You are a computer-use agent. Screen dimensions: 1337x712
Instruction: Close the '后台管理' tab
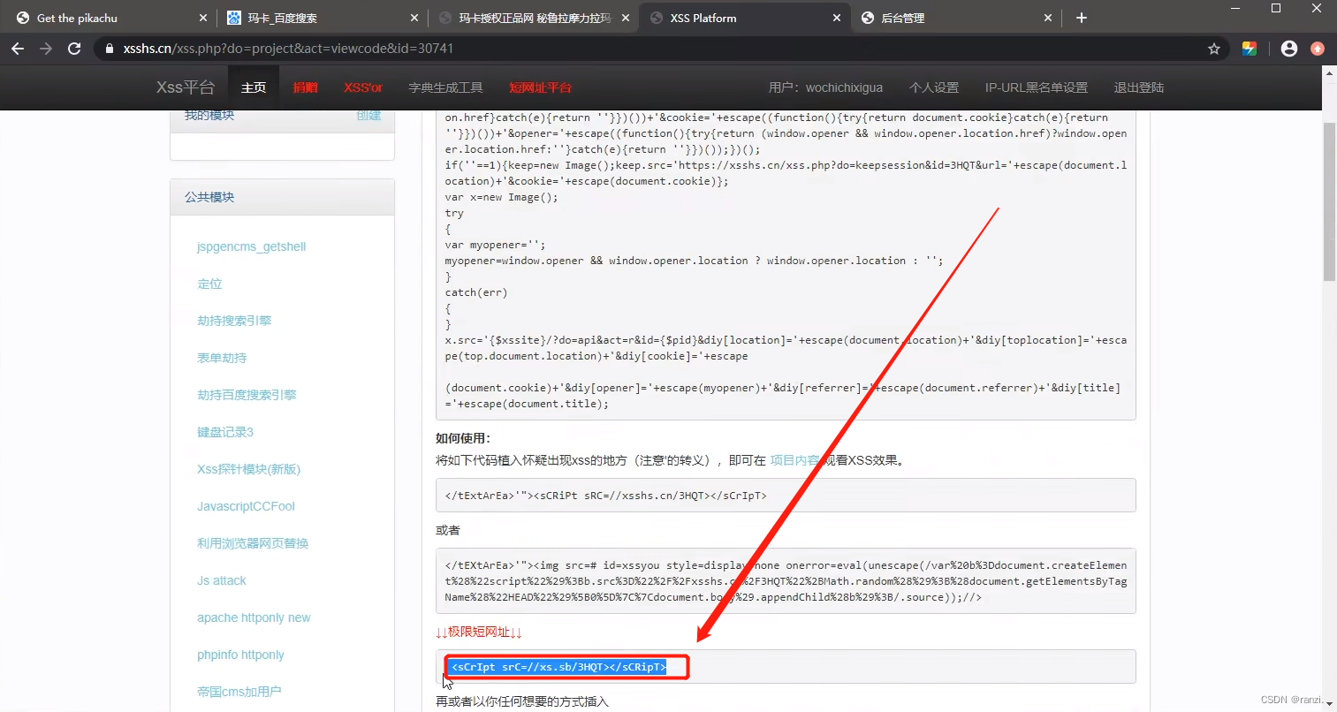(x=1048, y=18)
